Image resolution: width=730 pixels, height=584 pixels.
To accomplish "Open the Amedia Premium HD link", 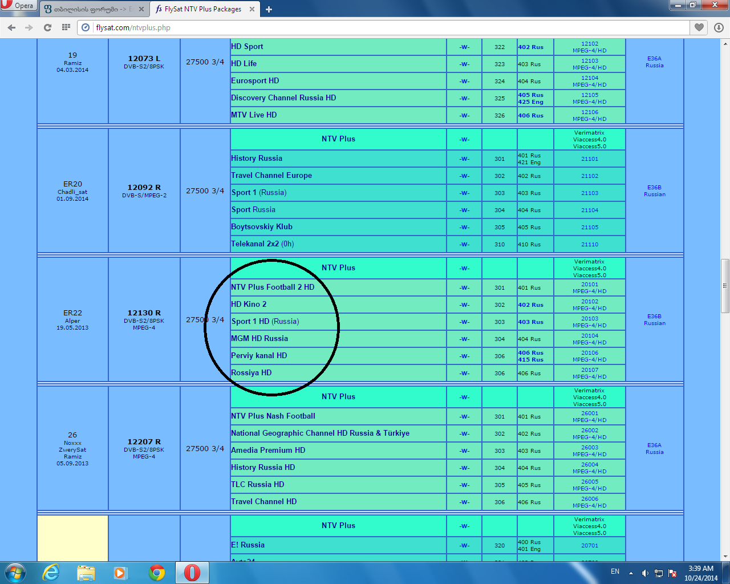I will coord(268,451).
